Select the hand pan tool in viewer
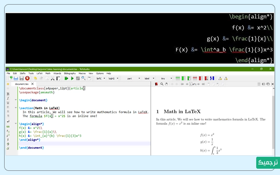Screen dimensions: 280x175 [167, 84]
